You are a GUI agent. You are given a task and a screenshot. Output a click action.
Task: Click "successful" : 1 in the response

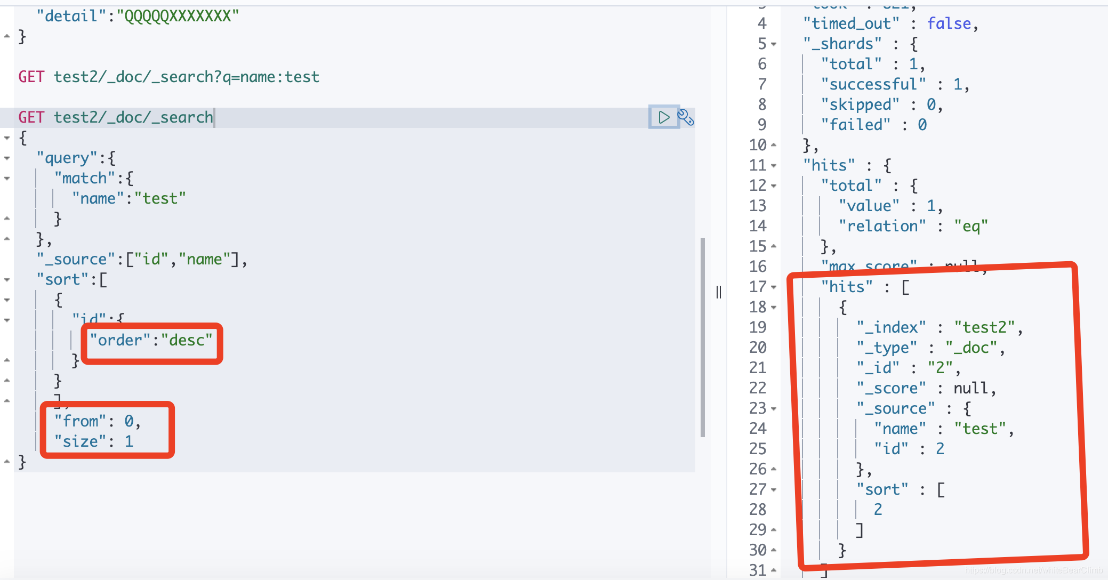[895, 84]
